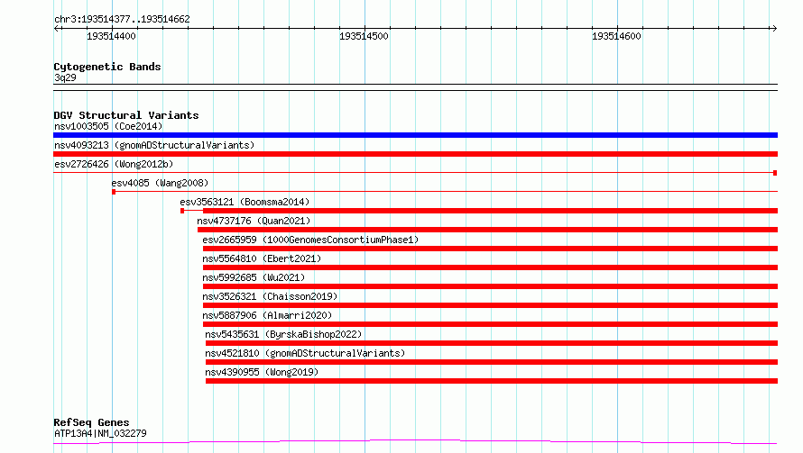The height and width of the screenshot is (453, 803).
Task: Click the small start marker of esv4085
Action: click(114, 192)
